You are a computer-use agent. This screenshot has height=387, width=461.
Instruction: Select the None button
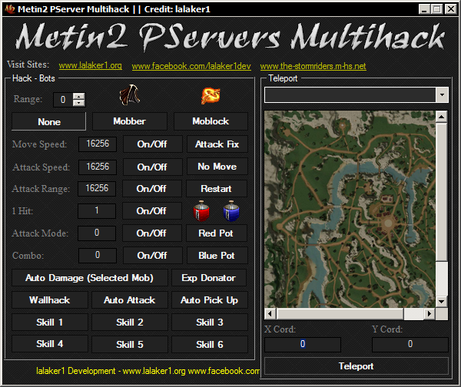(x=49, y=121)
